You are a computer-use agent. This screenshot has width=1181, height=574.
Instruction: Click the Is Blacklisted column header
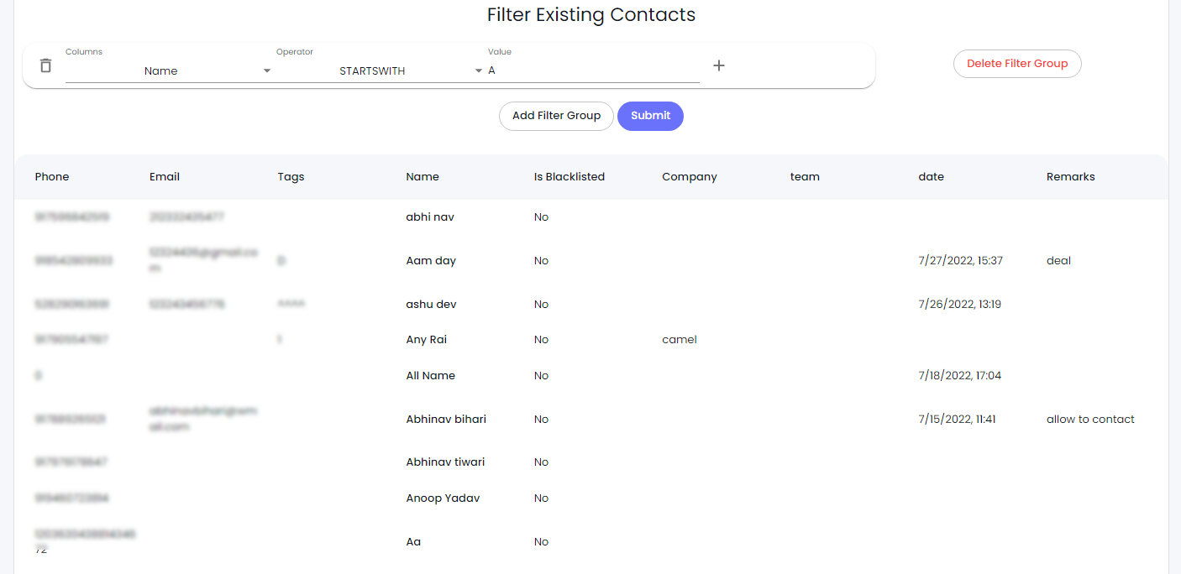(570, 177)
